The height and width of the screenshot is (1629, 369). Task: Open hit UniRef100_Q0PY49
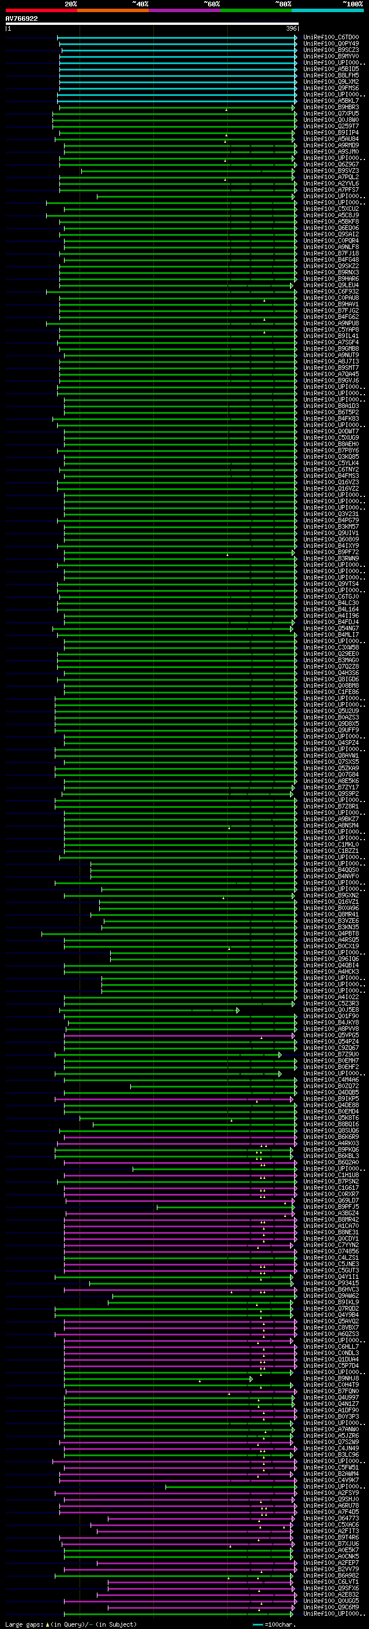point(330,44)
